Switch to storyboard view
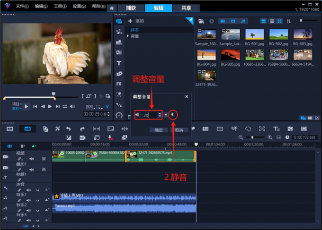Image resolution: width=322 pixels, height=230 pixels. [x=9, y=129]
